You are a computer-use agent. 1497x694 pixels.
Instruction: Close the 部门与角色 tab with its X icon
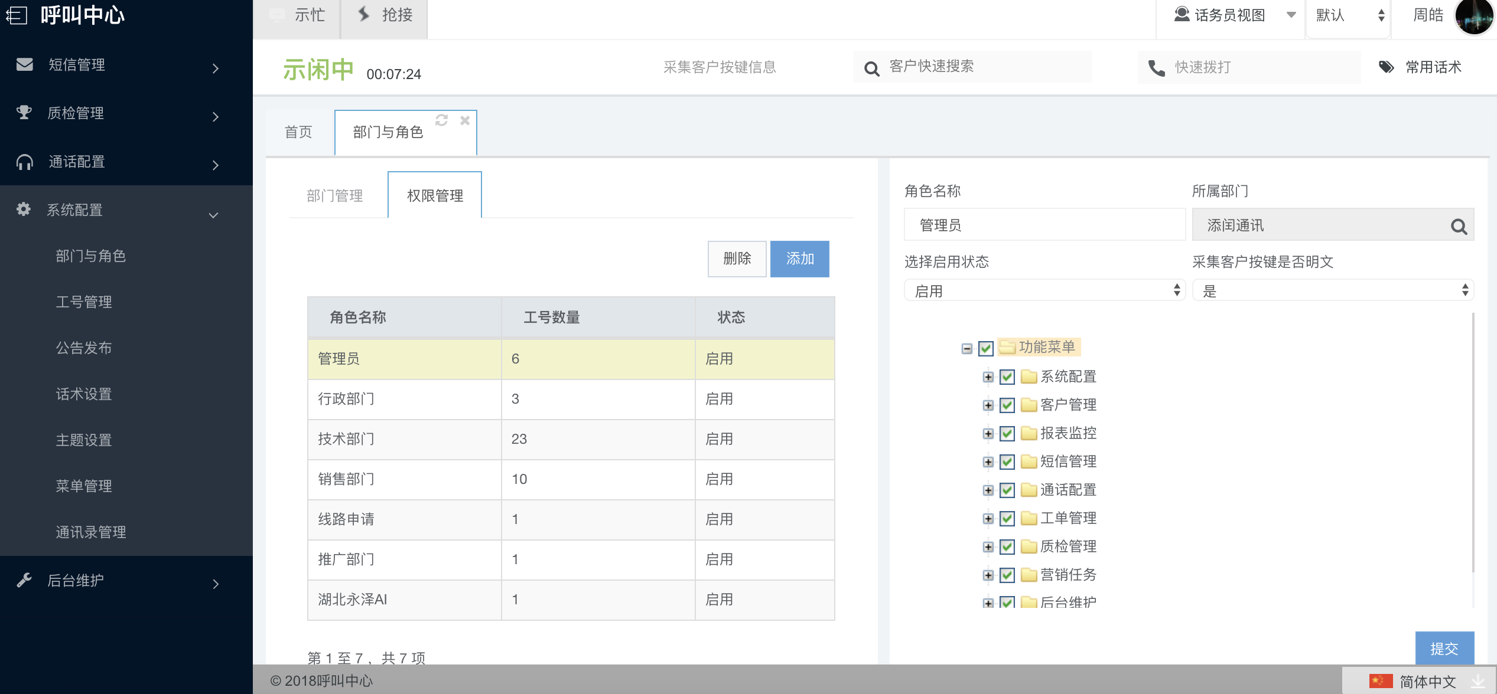pos(465,120)
